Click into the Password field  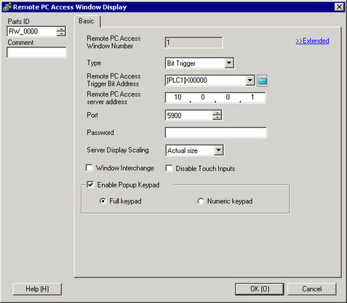point(216,133)
